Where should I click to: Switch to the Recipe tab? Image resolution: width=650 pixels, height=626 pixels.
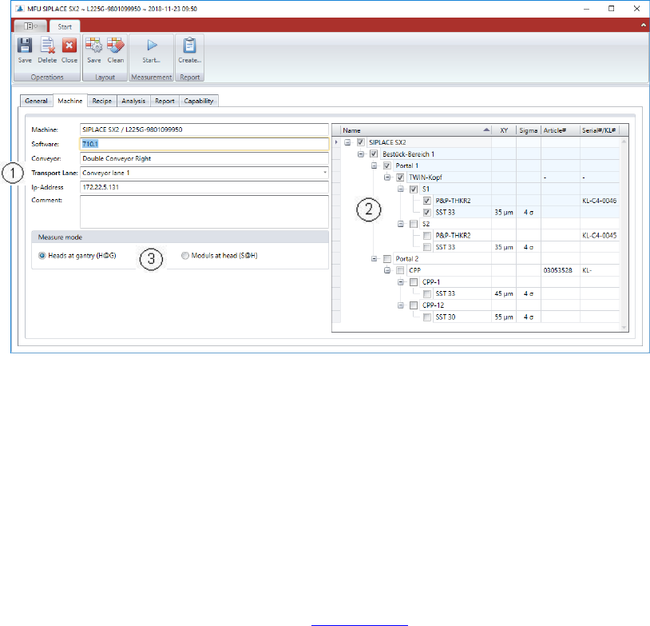coord(101,102)
